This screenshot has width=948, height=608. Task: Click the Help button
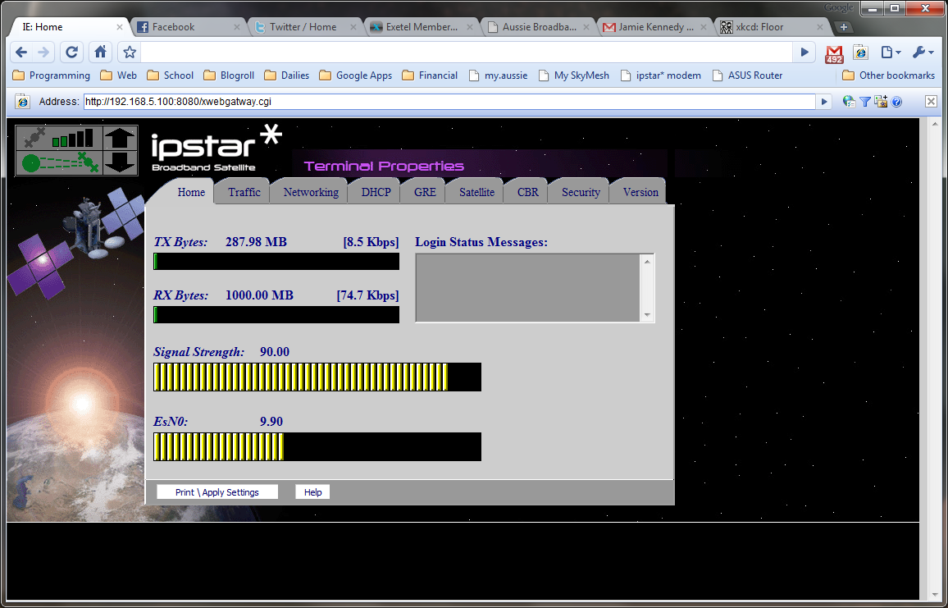click(312, 491)
